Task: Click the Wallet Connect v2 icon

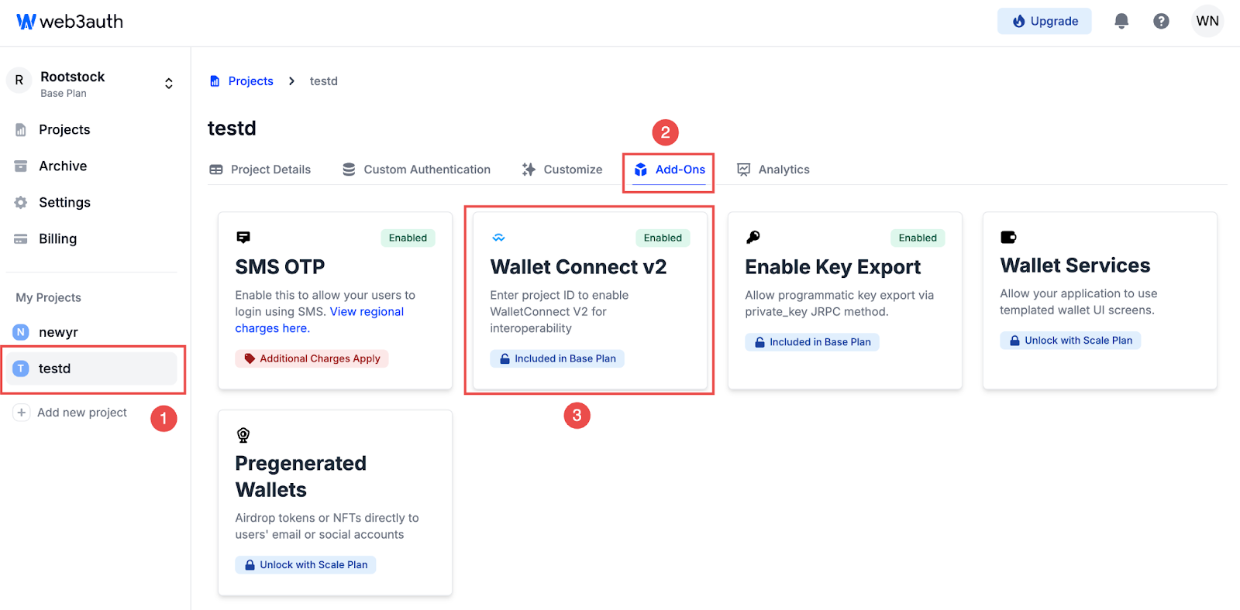Action: coord(498,238)
